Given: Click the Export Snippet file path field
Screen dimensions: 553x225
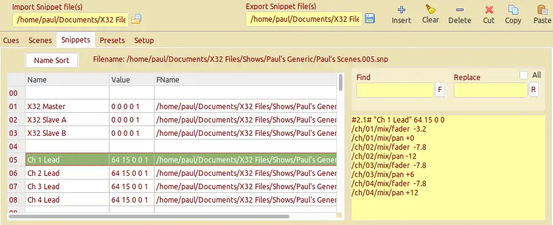Looking at the screenshot, I should [304, 19].
